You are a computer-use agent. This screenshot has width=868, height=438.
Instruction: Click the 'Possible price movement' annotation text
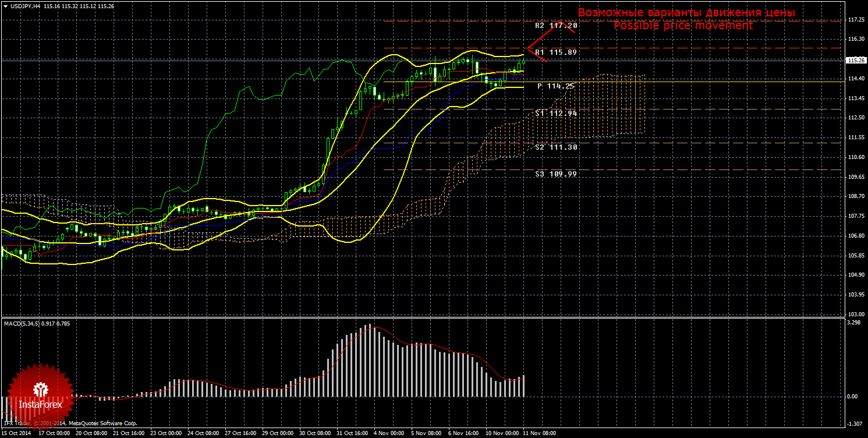683,26
